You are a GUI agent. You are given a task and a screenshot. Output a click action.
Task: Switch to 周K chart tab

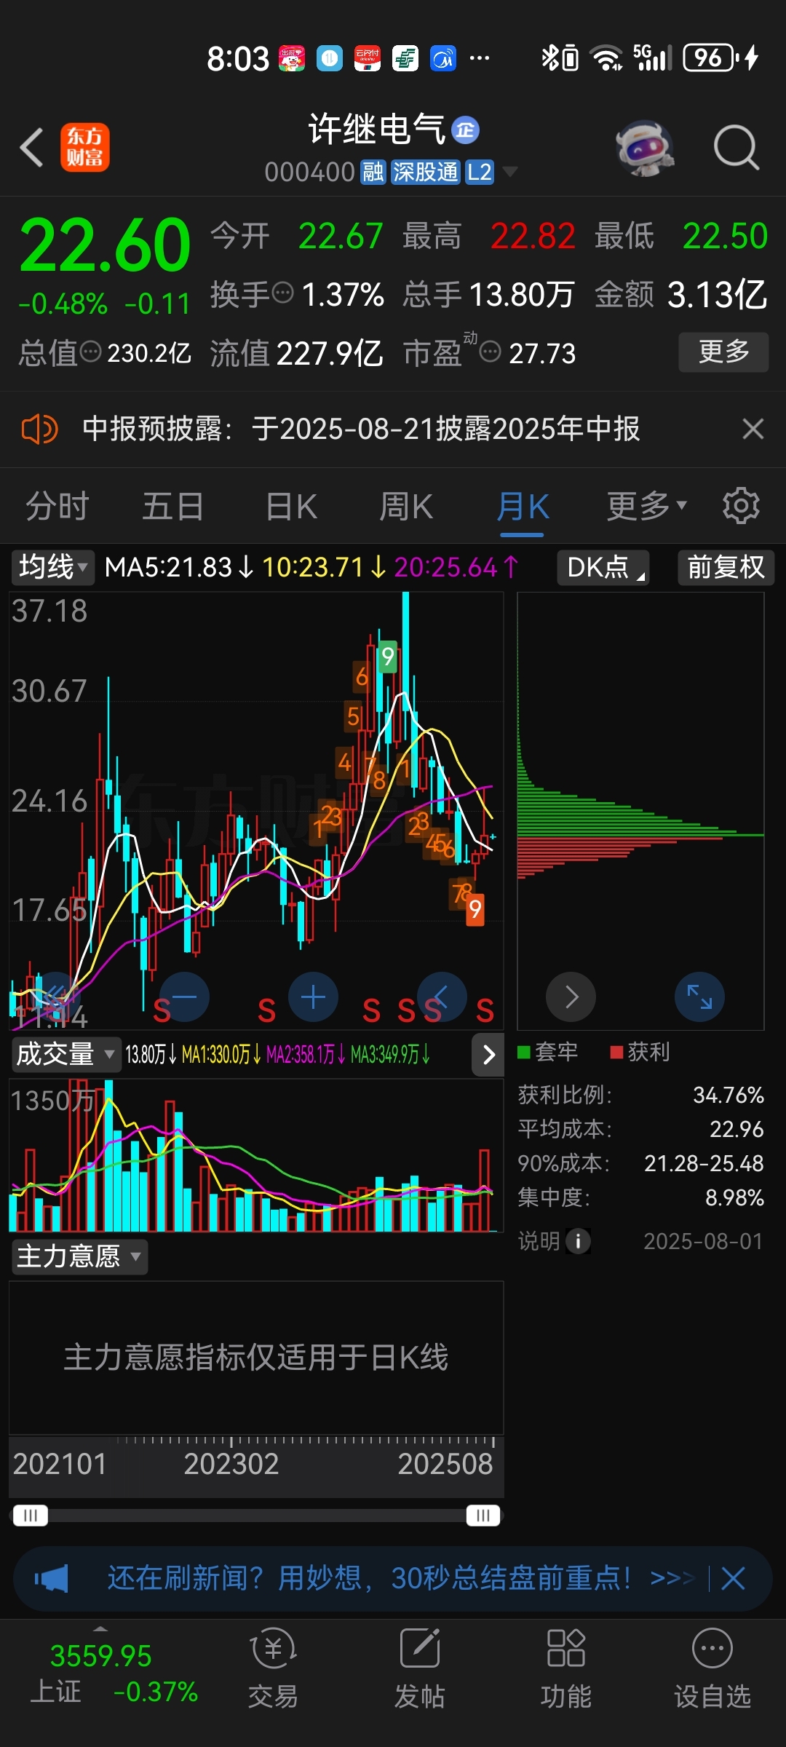tap(406, 506)
